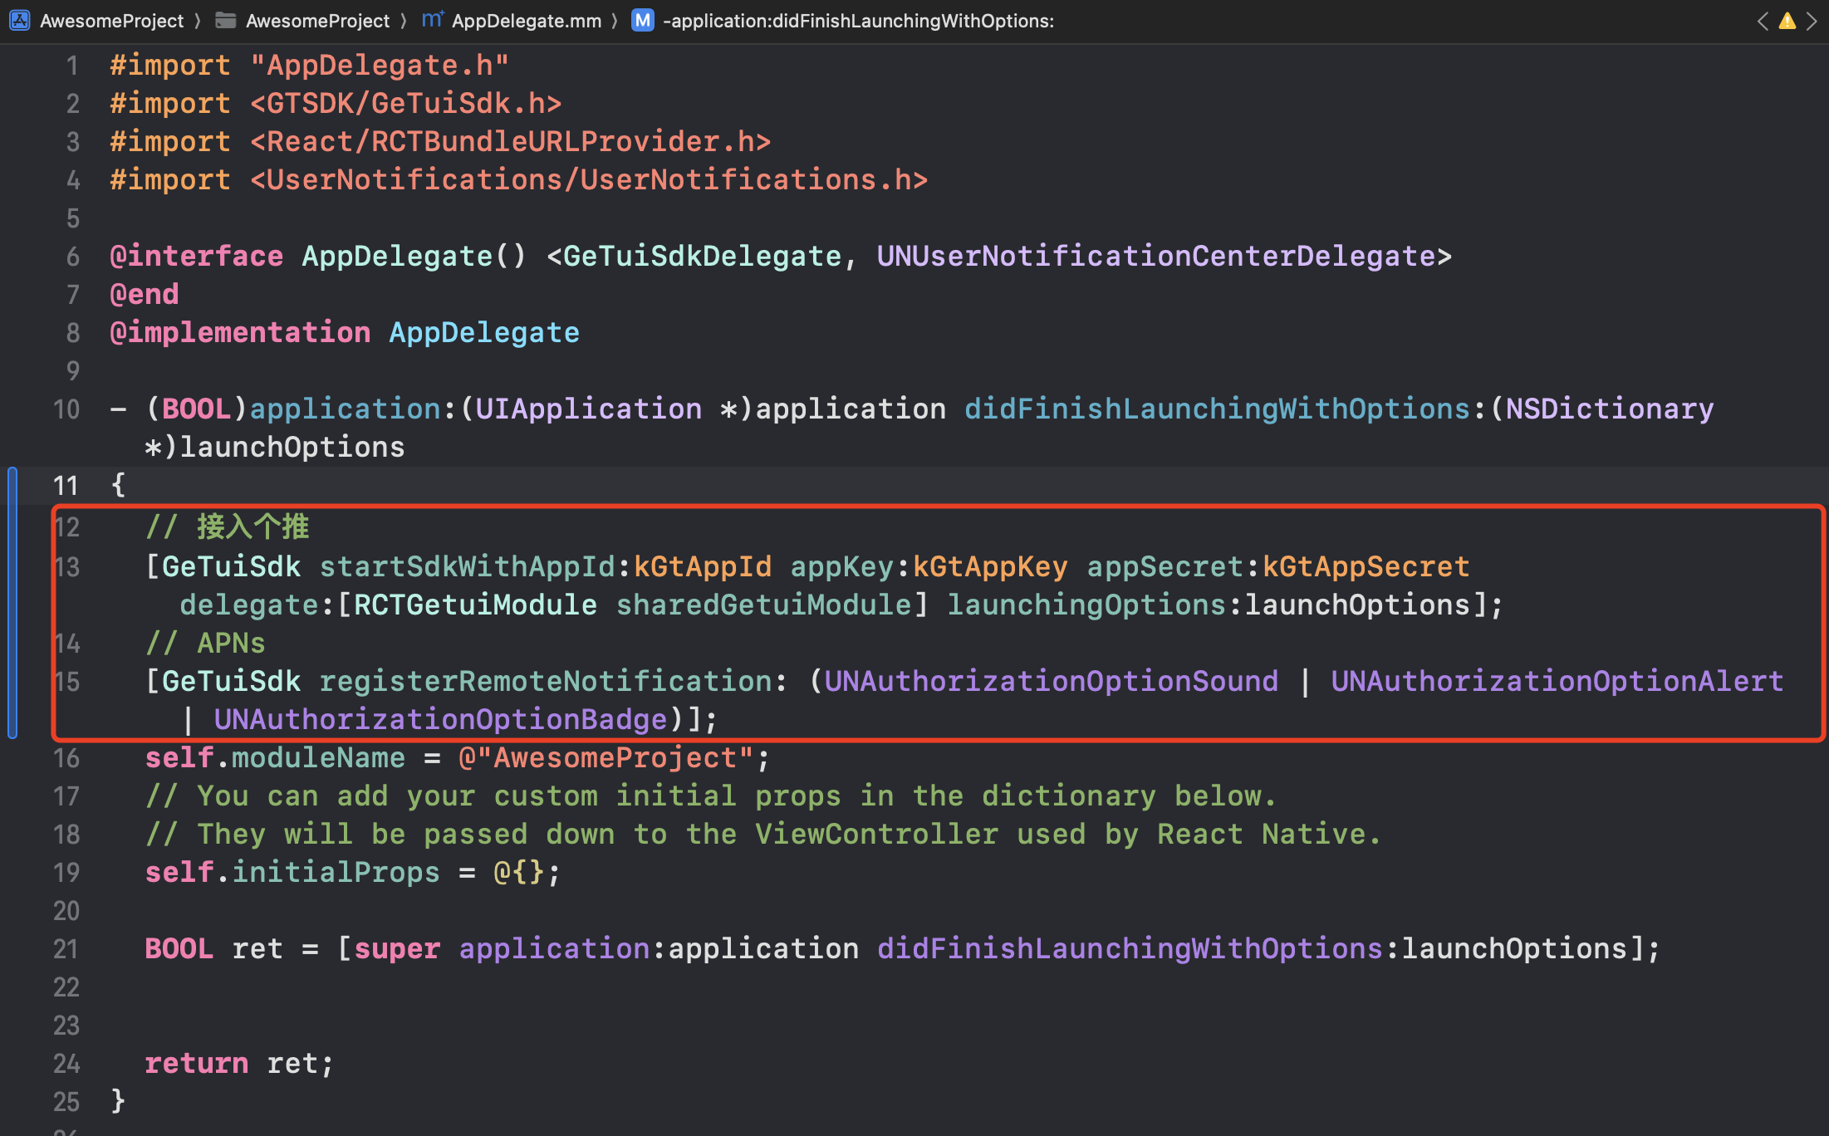Click on <GTSDK/GeTuiSdk.h> import

[406, 103]
